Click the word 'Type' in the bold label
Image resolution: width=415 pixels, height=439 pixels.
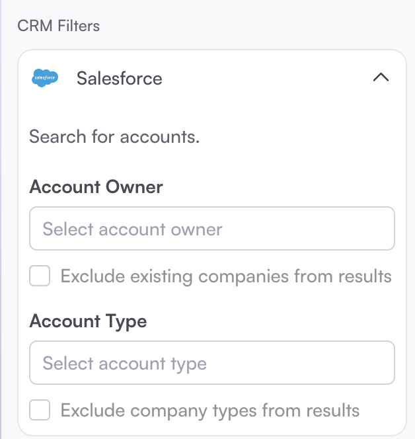[126, 321]
